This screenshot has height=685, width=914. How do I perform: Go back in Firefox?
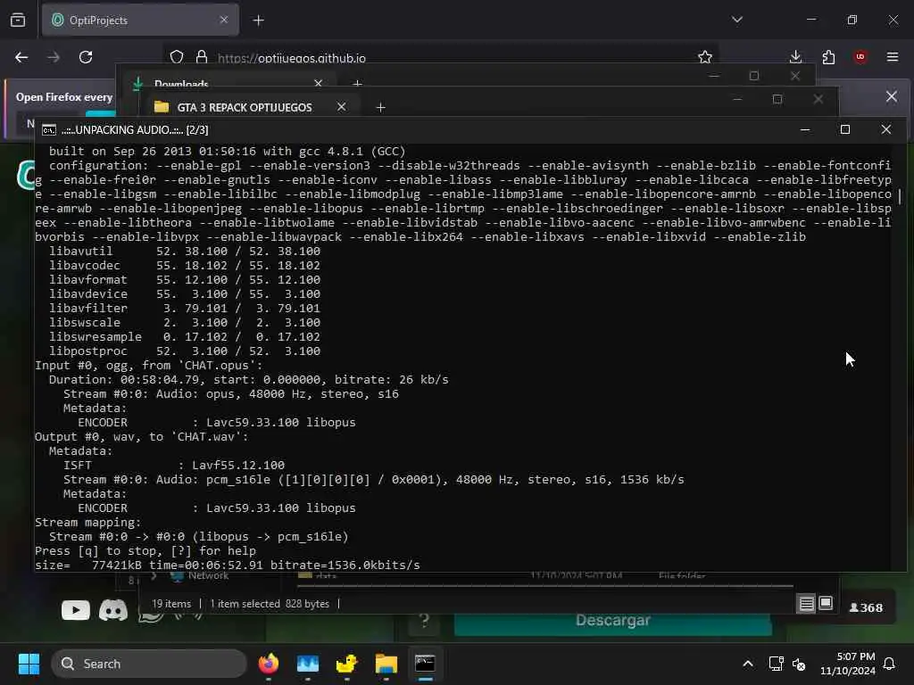(x=21, y=57)
